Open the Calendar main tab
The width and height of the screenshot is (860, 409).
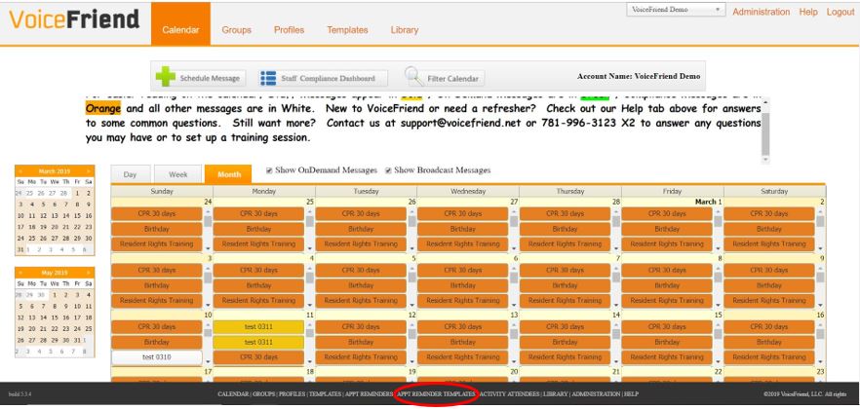click(180, 24)
